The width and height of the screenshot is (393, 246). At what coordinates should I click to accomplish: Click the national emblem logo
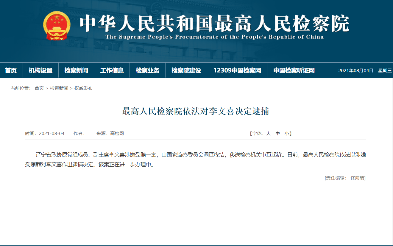(x=57, y=26)
